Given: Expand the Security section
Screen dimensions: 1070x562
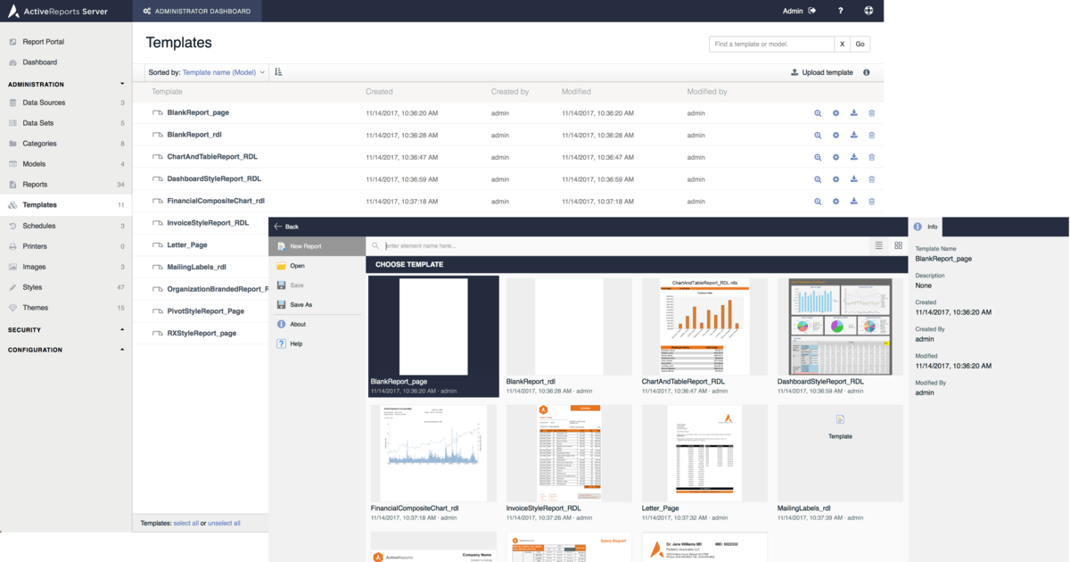Looking at the screenshot, I should [x=122, y=330].
